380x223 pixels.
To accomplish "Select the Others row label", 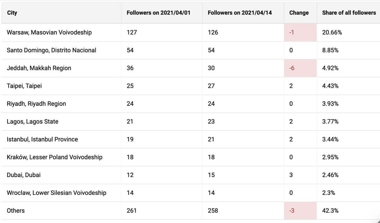I will click(16, 211).
